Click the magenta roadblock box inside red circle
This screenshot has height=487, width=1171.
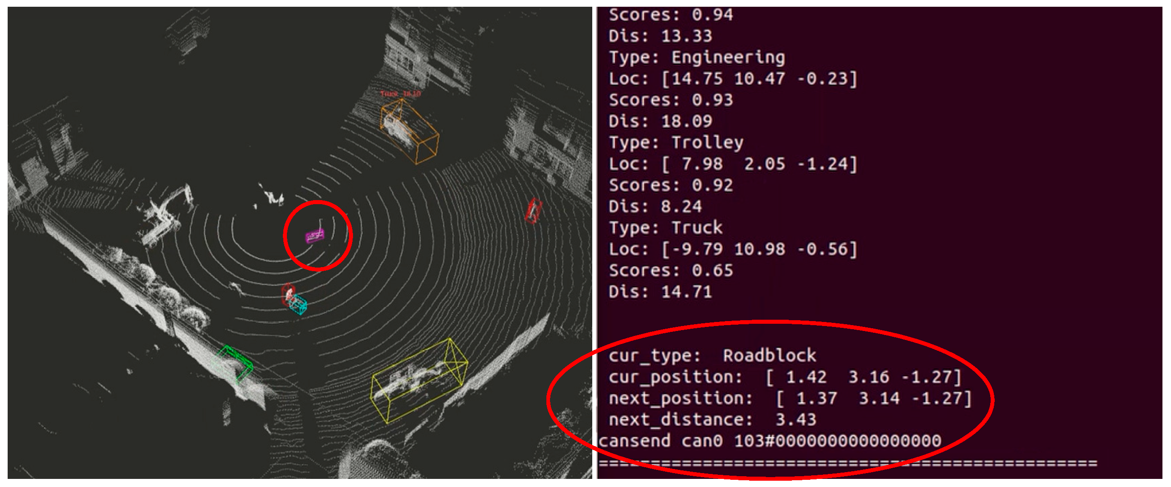tap(315, 236)
